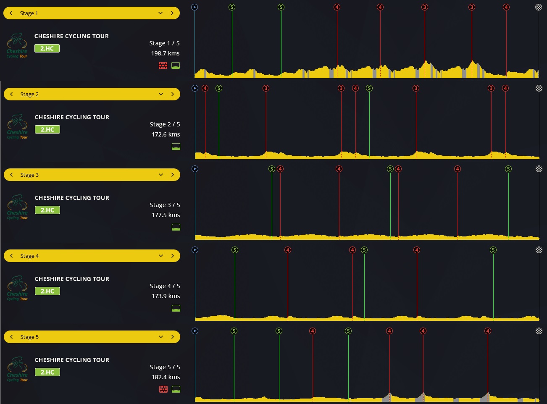Click the last sprint marker on Stage 4 profile
This screenshot has width=547, height=404.
click(493, 250)
